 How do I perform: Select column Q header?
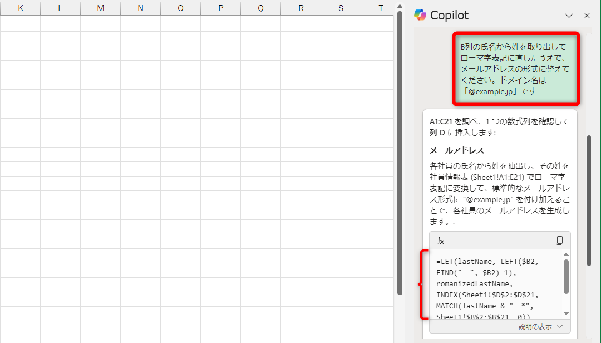point(260,8)
